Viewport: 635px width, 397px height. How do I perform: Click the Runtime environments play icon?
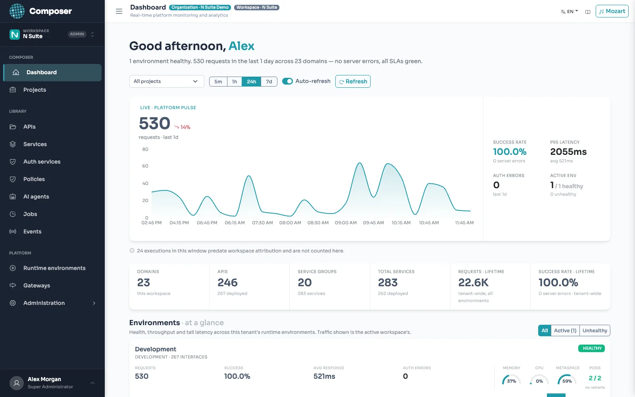pyautogui.click(x=13, y=268)
